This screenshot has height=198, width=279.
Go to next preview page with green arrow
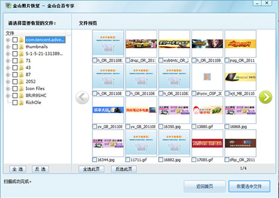pyautogui.click(x=266, y=97)
